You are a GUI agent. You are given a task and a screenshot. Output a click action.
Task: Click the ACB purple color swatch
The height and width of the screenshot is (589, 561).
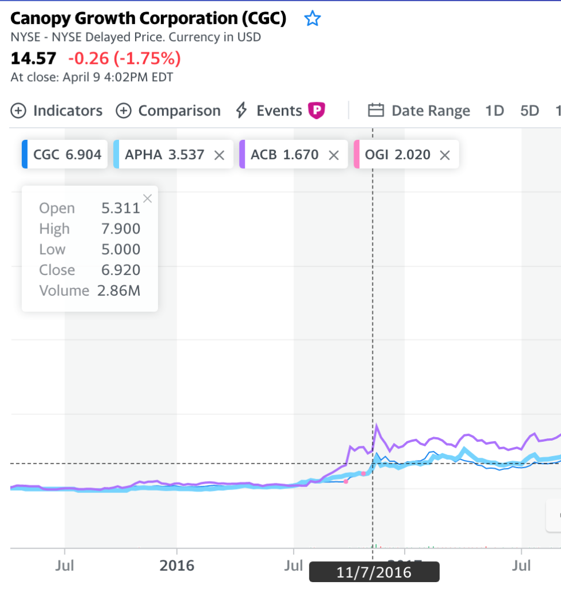click(x=242, y=154)
